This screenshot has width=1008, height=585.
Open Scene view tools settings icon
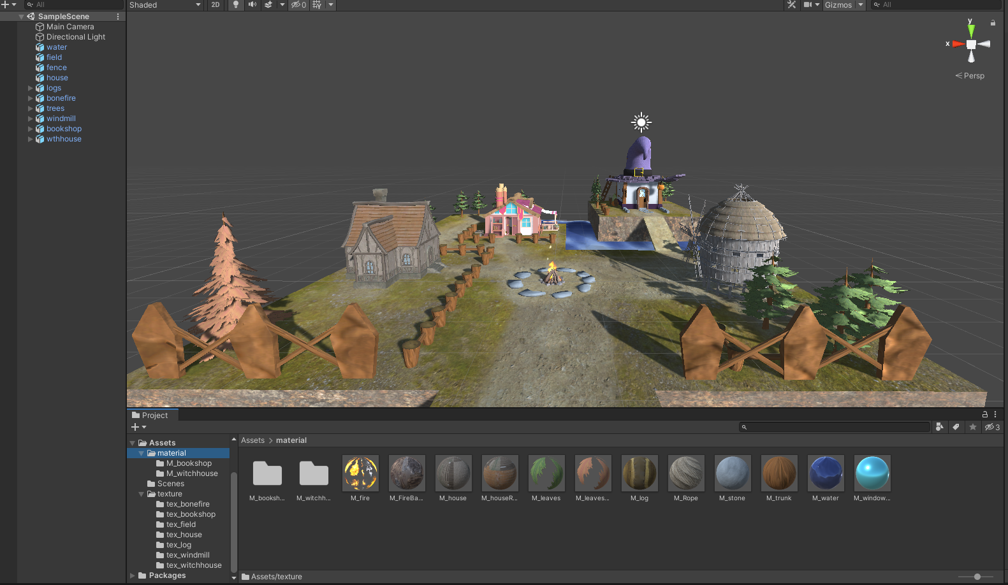(x=791, y=5)
